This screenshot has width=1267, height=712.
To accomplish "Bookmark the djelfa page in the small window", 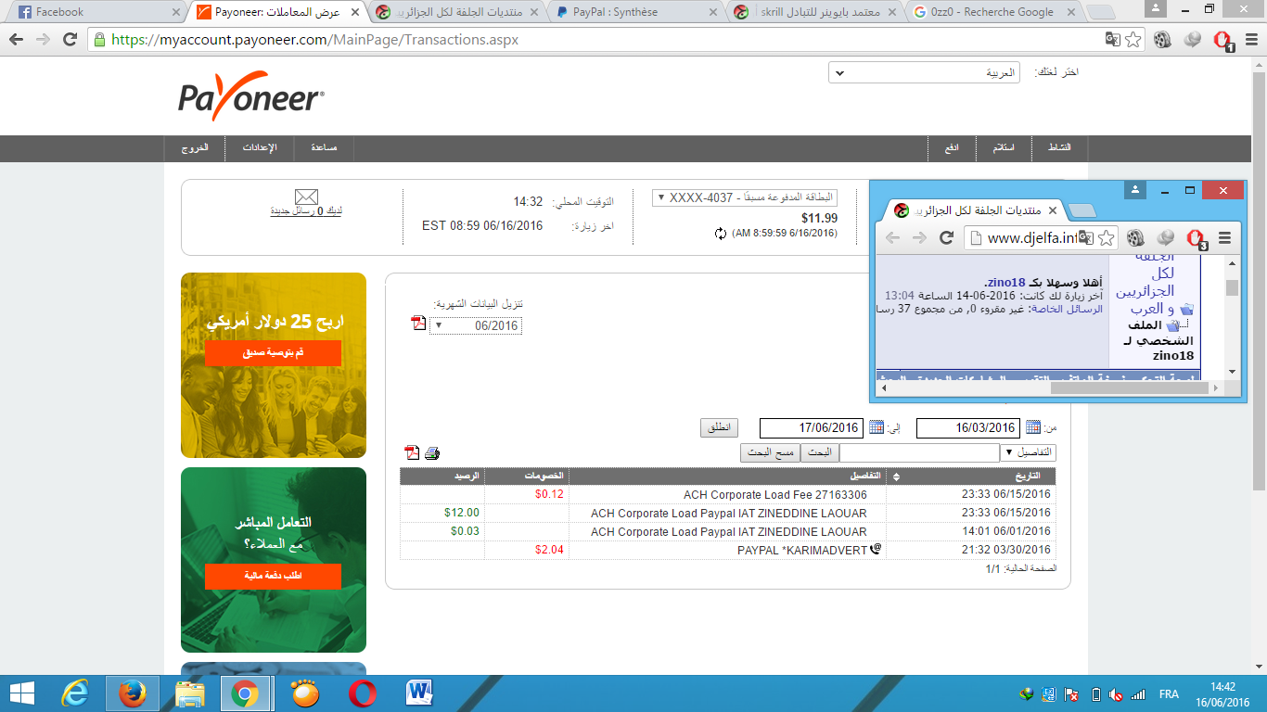I will (1106, 237).
